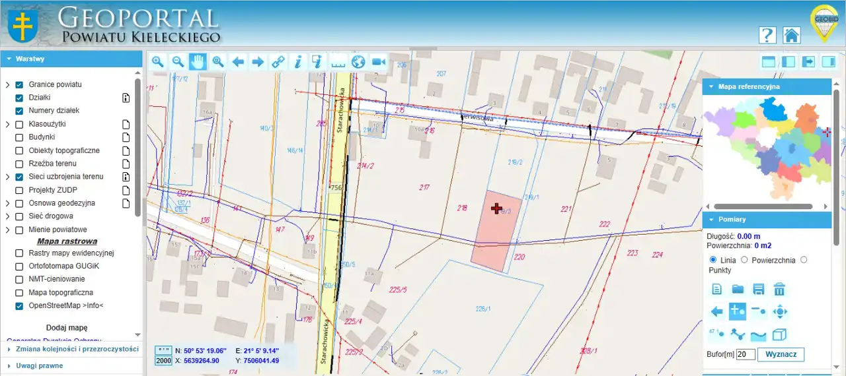This screenshot has width=846, height=376.
Task: Collapse the Warstwy panel header
Action: tap(71, 59)
